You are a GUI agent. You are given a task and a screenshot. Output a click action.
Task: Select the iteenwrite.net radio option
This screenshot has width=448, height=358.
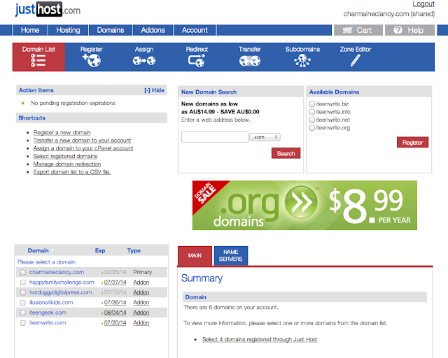click(x=311, y=120)
